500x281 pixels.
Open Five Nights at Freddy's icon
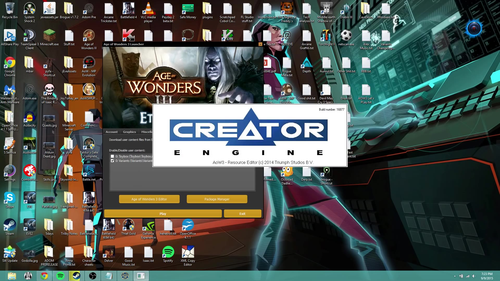pyautogui.click(x=287, y=12)
